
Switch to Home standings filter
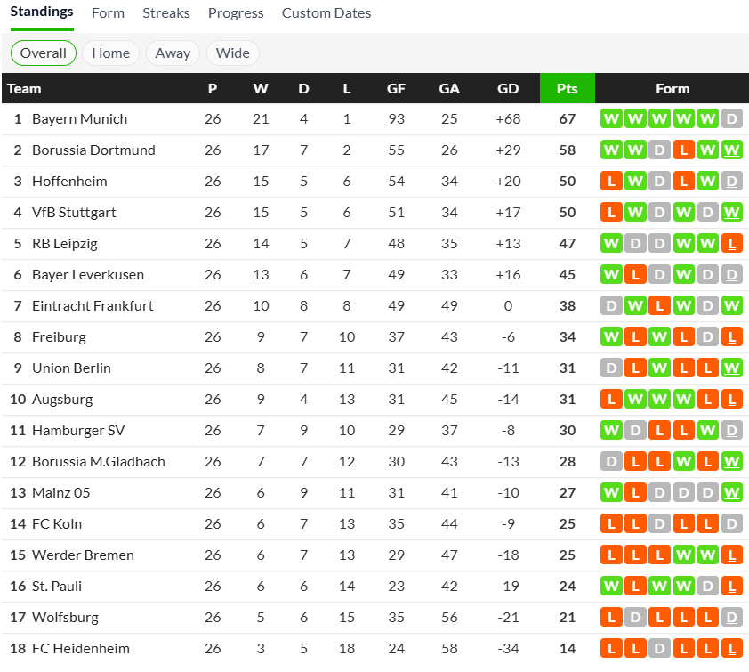click(x=111, y=53)
